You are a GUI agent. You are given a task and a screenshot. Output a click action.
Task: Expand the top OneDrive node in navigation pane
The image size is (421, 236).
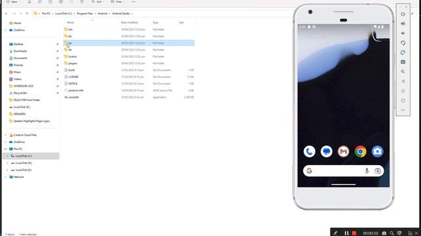tap(6, 30)
